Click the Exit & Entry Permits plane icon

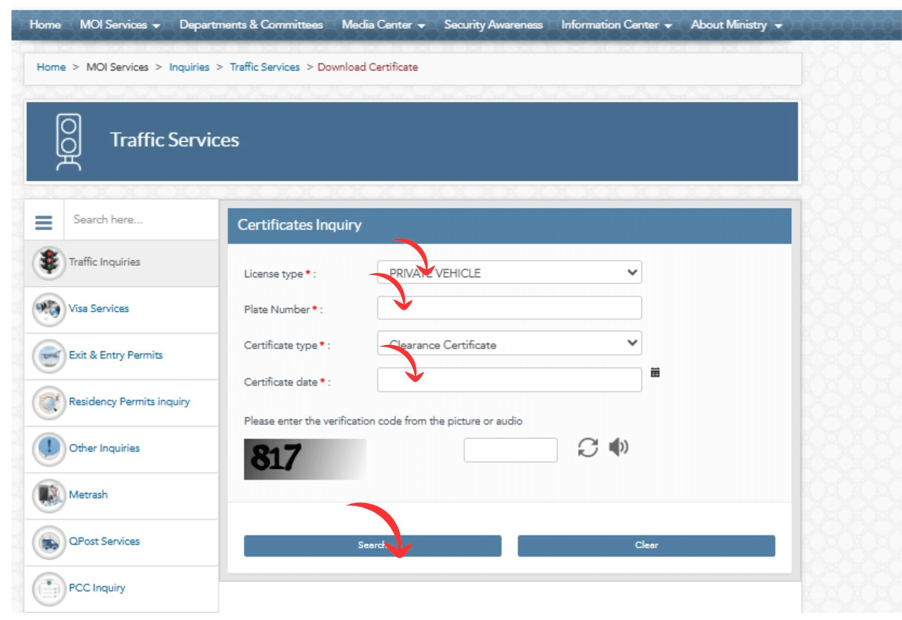point(49,356)
